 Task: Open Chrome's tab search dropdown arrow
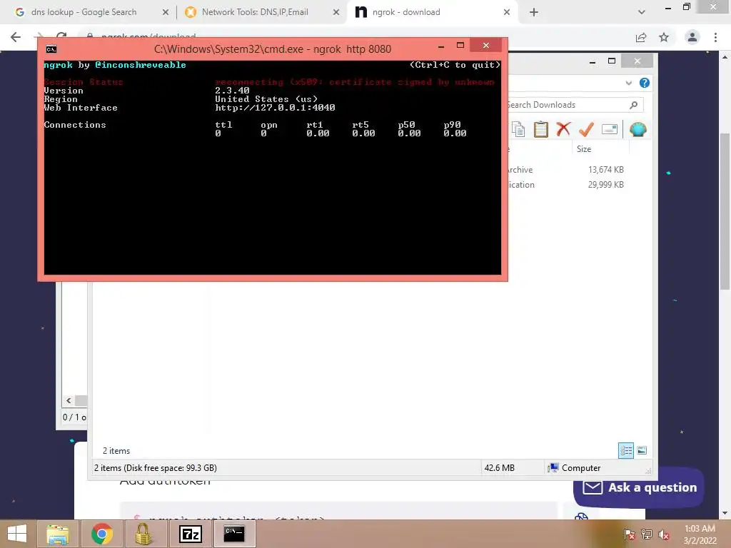point(642,12)
